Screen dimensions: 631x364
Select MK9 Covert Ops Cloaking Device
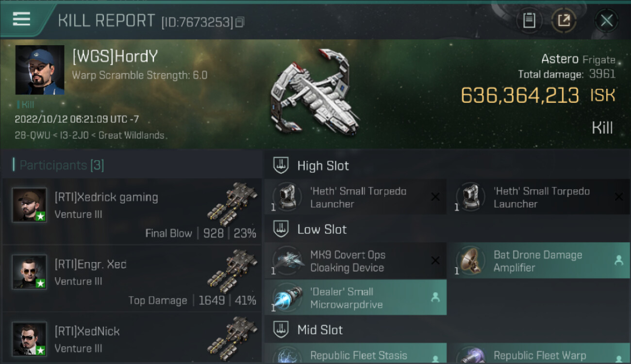355,261
